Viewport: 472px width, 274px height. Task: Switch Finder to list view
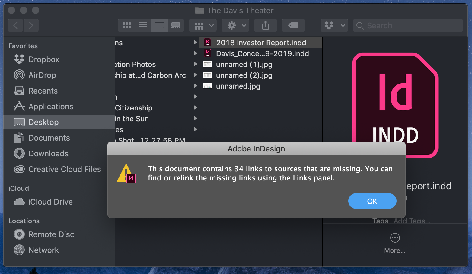pos(143,25)
